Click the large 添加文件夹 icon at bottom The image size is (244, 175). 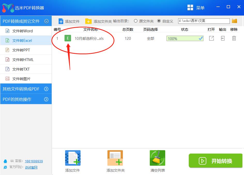(x=115, y=158)
